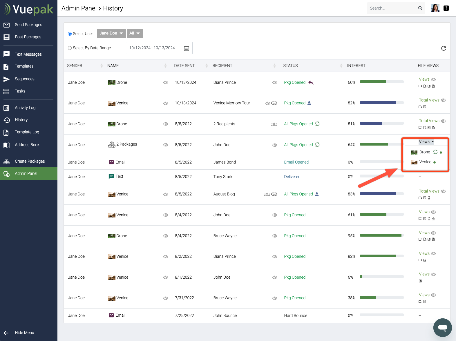Click the reply arrow beside Diana Prince's Pkg Opened

click(311, 83)
